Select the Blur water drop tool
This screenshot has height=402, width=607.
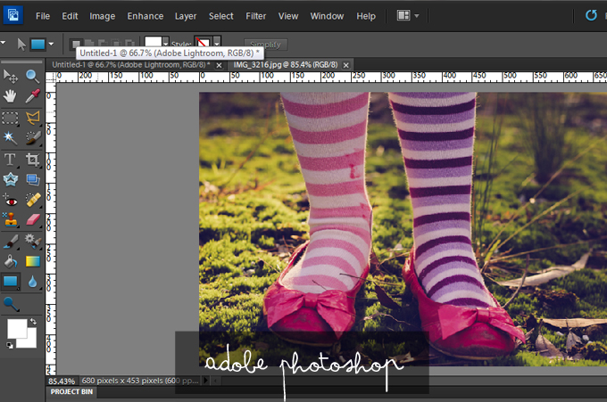pos(32,282)
